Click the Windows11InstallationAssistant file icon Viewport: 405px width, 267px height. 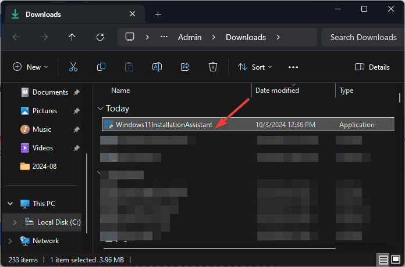(x=108, y=125)
